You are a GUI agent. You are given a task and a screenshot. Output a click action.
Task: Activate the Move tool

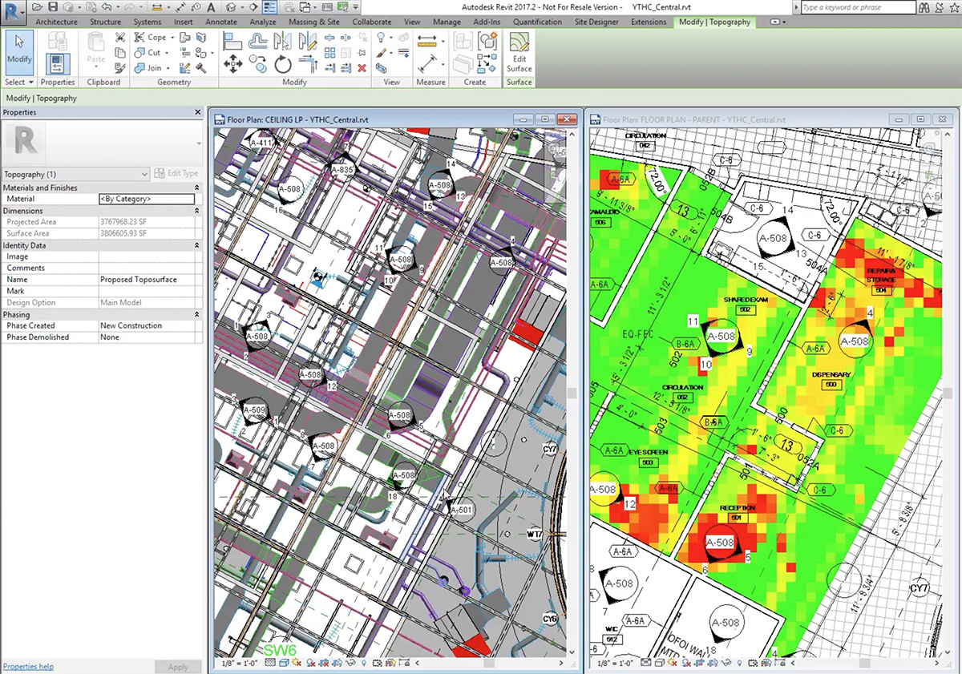pos(233,64)
